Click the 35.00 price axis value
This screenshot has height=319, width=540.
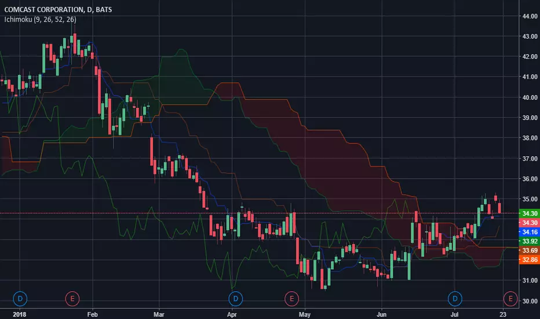pyautogui.click(x=530, y=199)
